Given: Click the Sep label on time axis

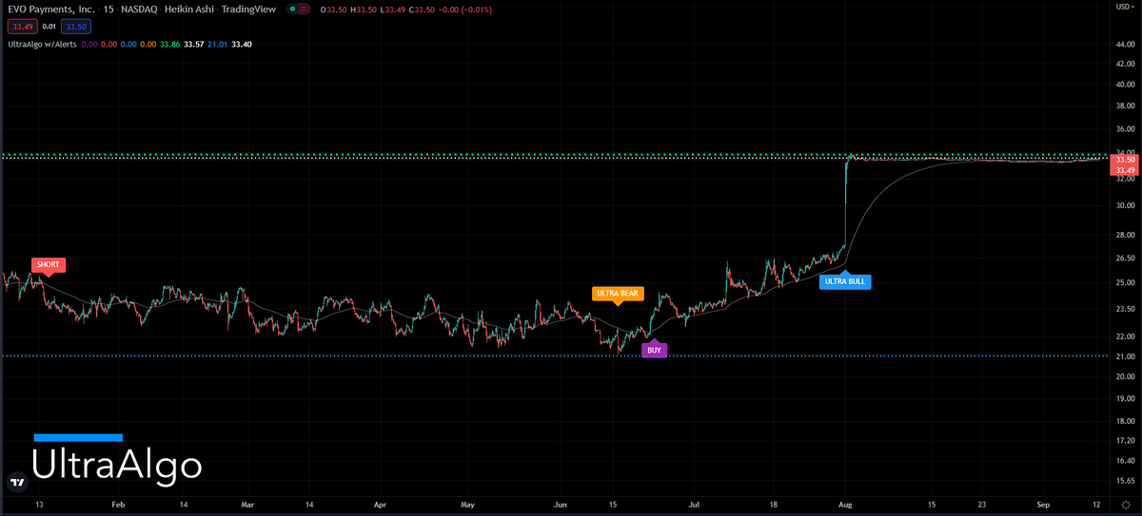Looking at the screenshot, I should (x=1042, y=506).
